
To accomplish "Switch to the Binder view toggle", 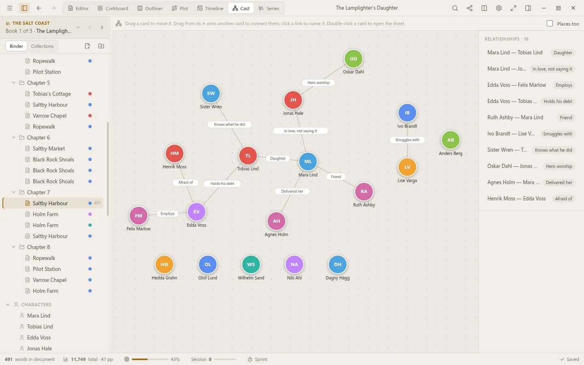I will 16,46.
